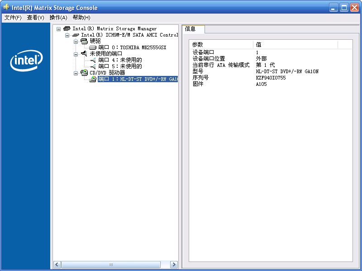Click the tree scrollbar left arrow
This screenshot has width=362, height=271.
pyautogui.click(x=57, y=265)
